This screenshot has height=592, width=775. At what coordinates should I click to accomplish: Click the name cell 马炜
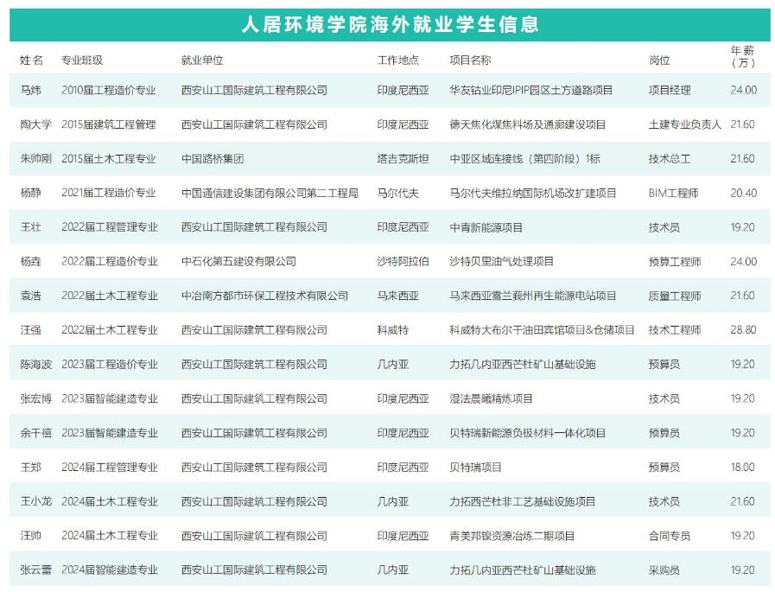click(29, 90)
